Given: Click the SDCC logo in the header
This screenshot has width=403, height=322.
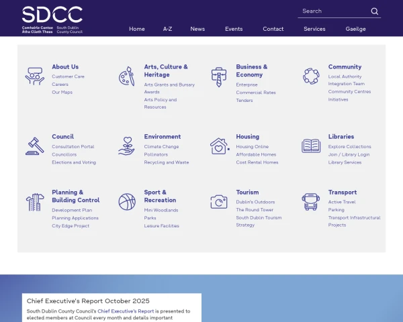Looking at the screenshot, I should coord(52,20).
